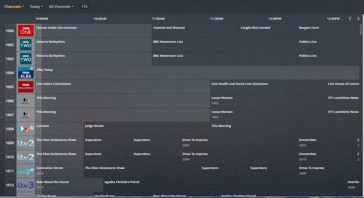Click the guide's vertical scrollbar
364x198 pixels.
click(361, 30)
